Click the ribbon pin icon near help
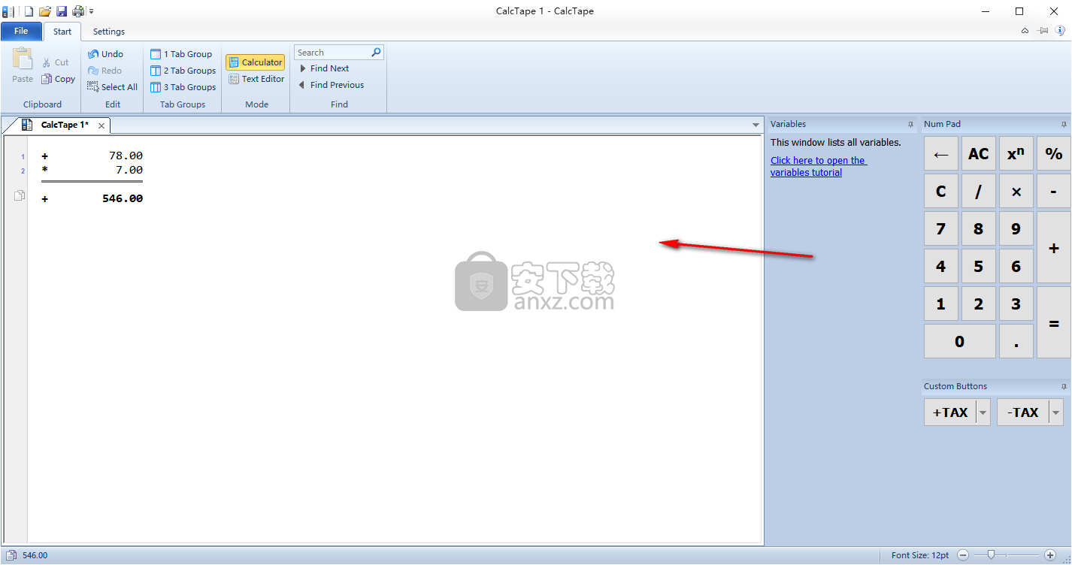 coord(1043,31)
